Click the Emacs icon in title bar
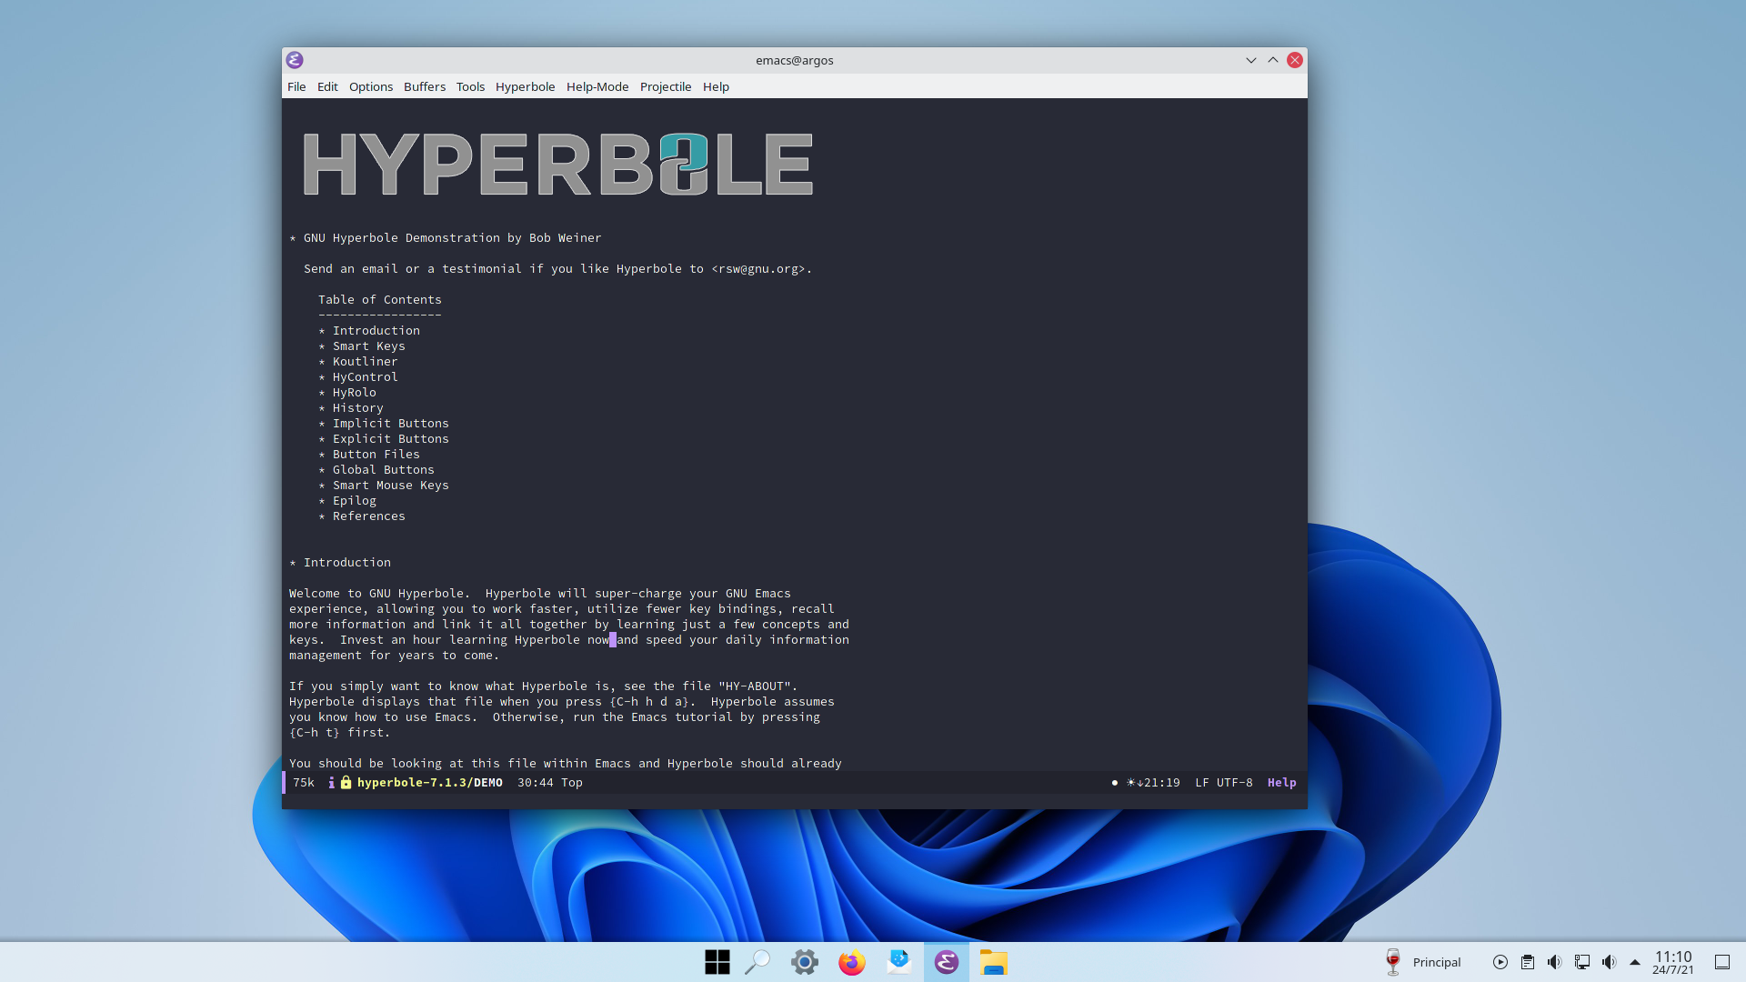The width and height of the screenshot is (1746, 982). tap(295, 60)
